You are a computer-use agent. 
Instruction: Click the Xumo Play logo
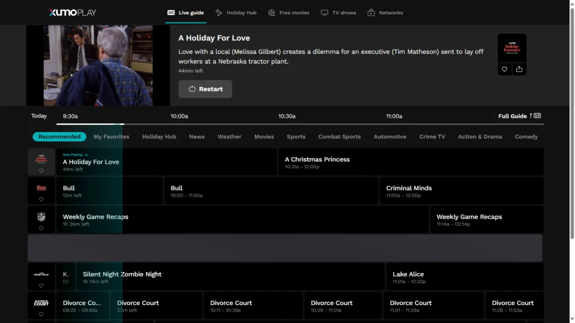tap(72, 12)
